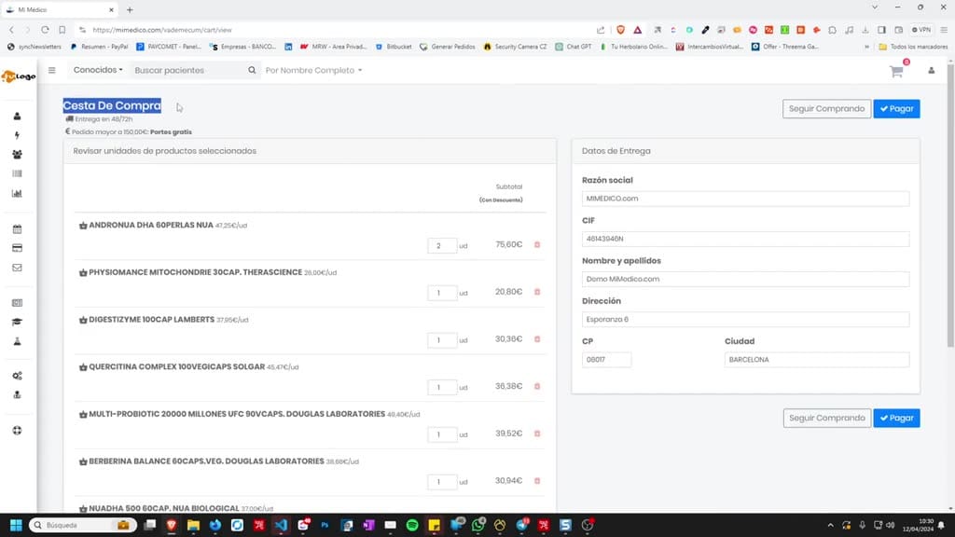Reload the page with browser refresh icon
This screenshot has height=537, width=955.
click(45, 29)
